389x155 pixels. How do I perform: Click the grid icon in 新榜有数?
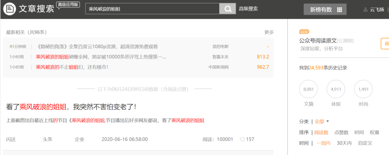click(339, 10)
